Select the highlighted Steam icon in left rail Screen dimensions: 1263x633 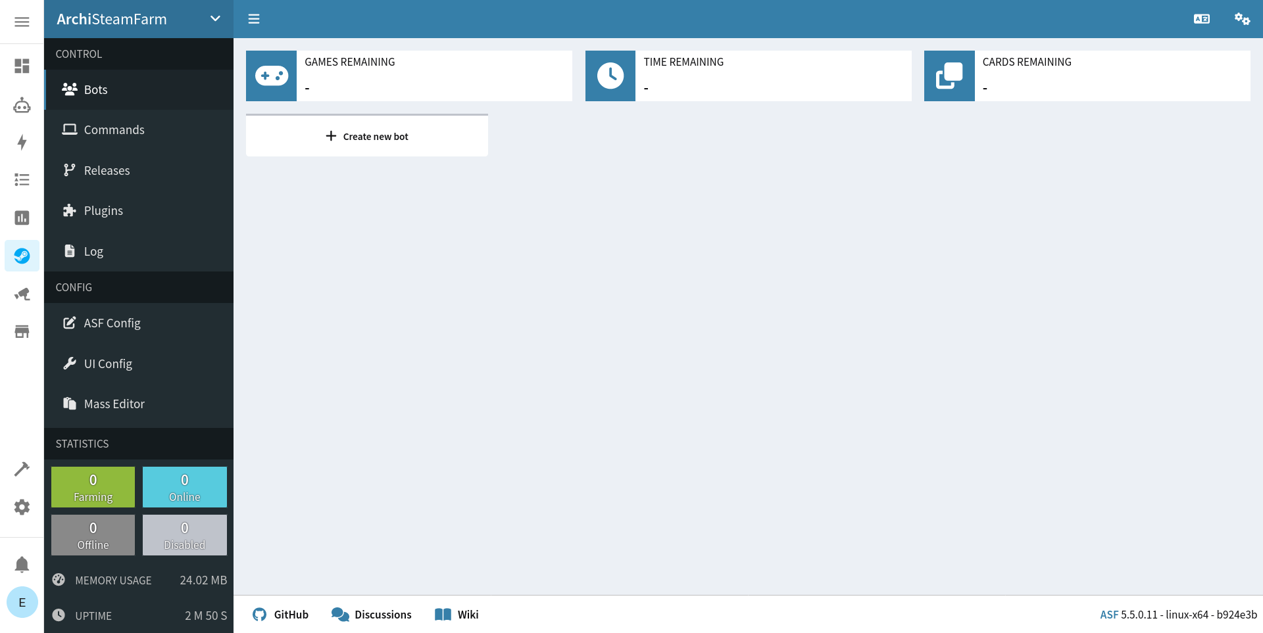click(x=22, y=256)
